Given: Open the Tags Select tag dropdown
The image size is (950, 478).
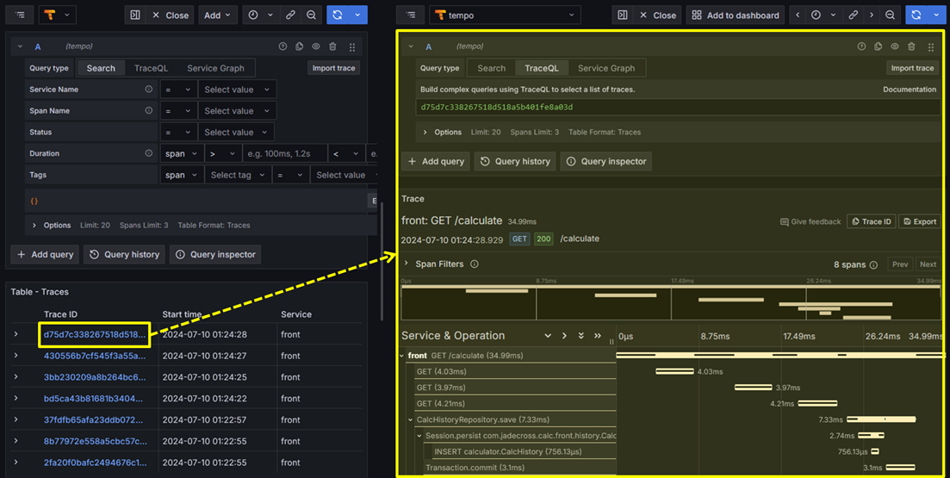Looking at the screenshot, I should (238, 175).
